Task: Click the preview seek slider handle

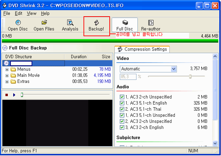Action: click(22, 95)
